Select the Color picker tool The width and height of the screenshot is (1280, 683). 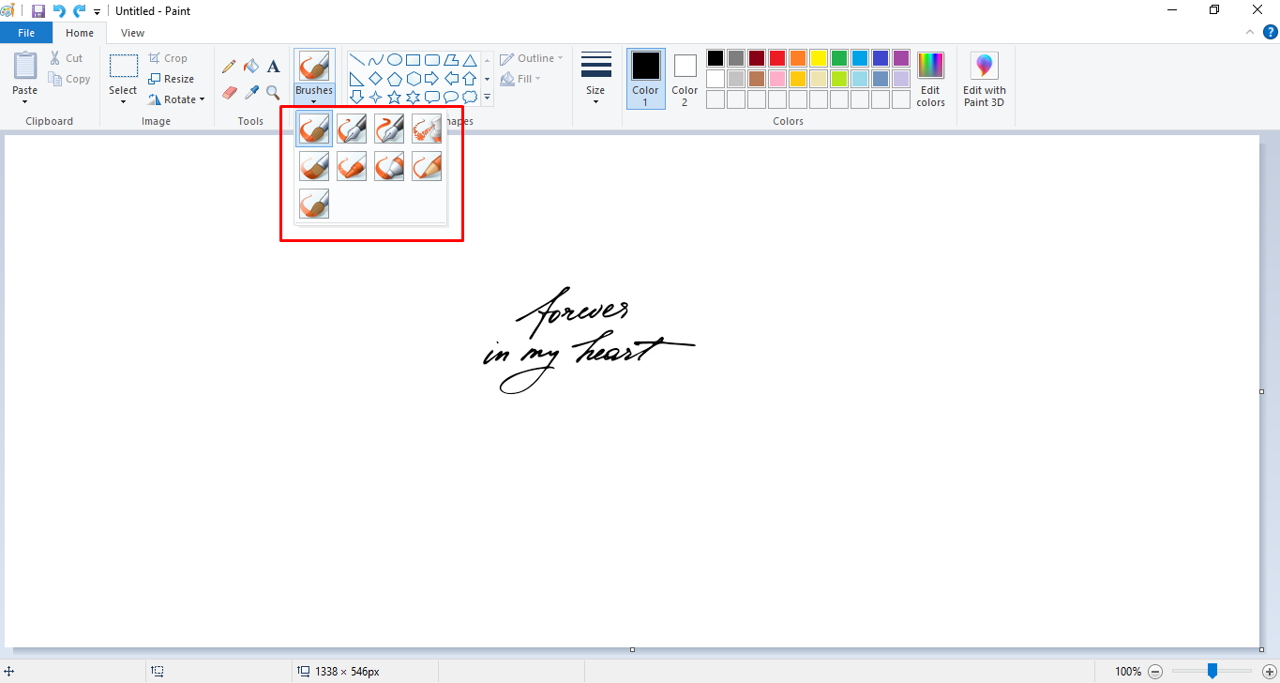(x=250, y=92)
